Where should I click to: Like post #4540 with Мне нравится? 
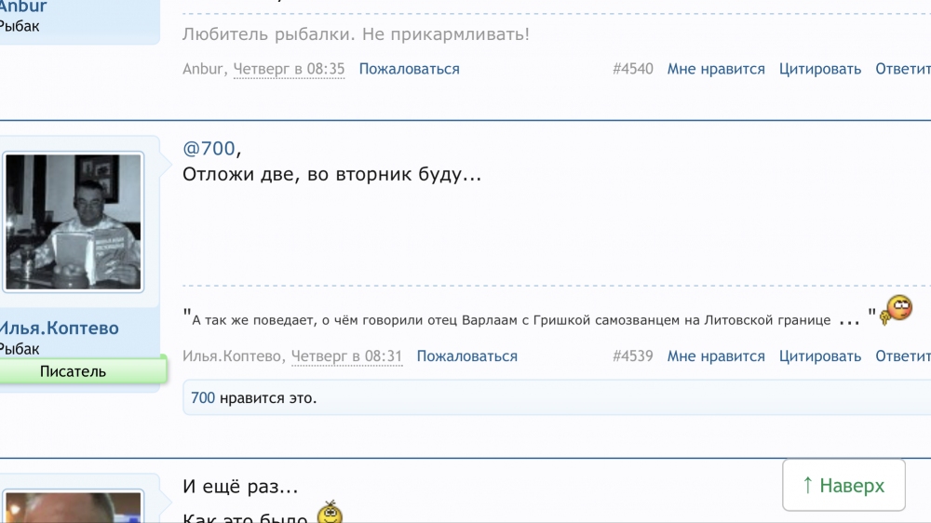tap(716, 69)
